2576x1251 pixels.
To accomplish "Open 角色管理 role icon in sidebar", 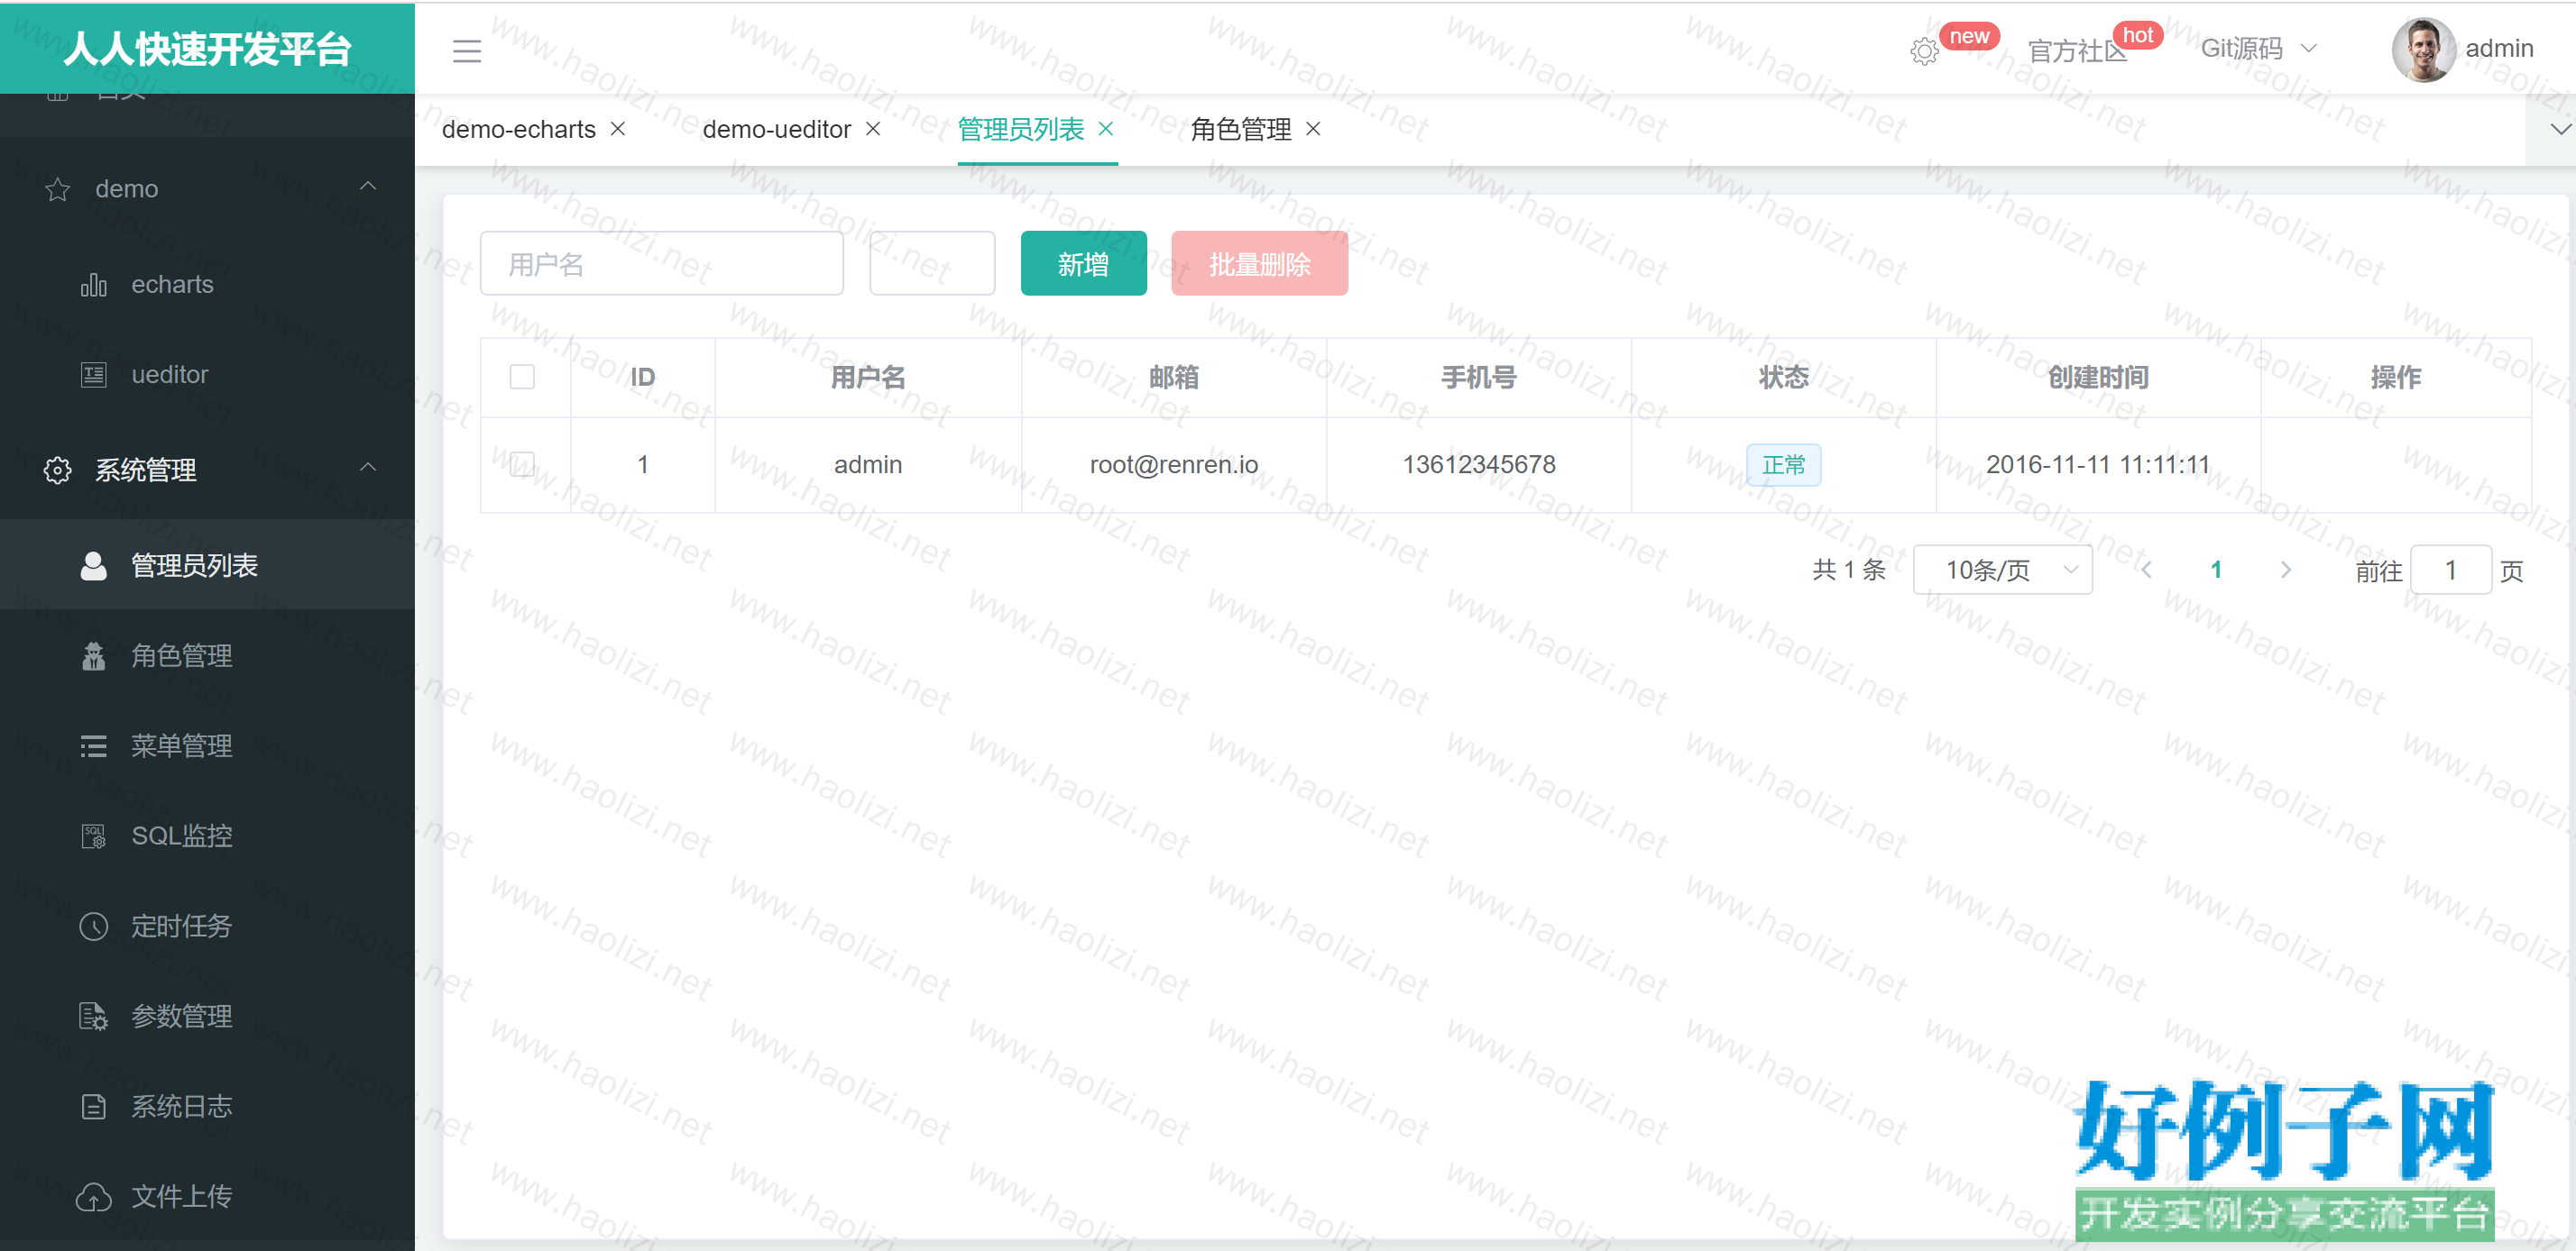I will [x=93, y=656].
